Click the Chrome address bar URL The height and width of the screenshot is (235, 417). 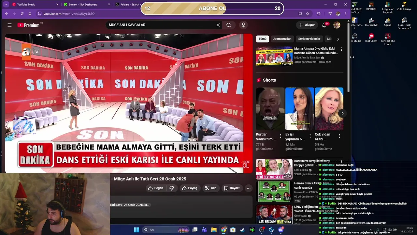(69, 14)
